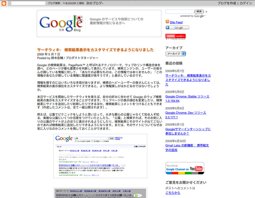Click ブログを作成 in the navbar

[227, 3]
